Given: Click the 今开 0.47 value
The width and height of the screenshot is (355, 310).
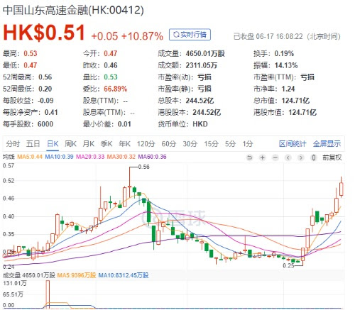Looking at the screenshot, I should [111, 54].
